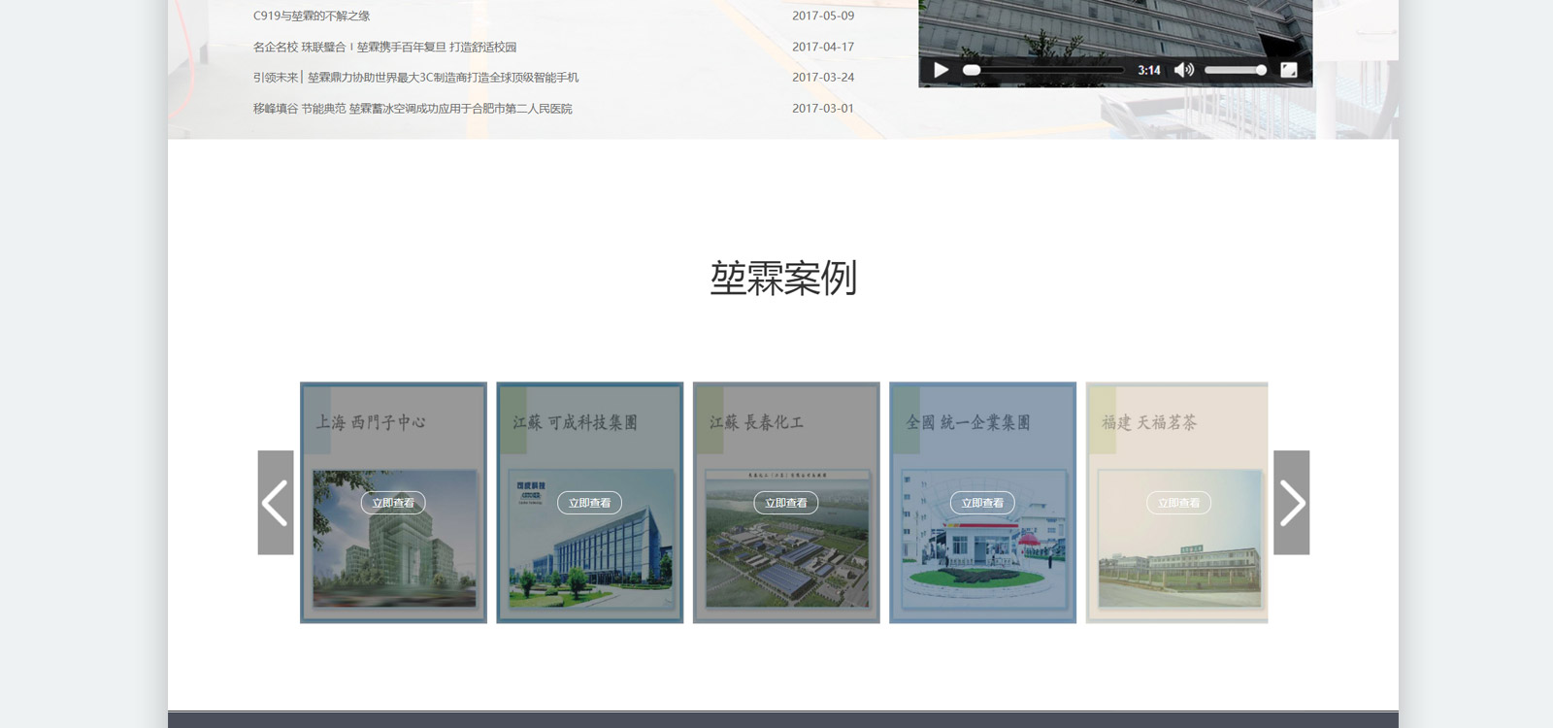
Task: Open the 引领未来 3C制造商 news article
Action: pos(415,78)
